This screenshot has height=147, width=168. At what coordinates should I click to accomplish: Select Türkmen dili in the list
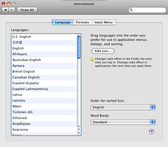44,112
